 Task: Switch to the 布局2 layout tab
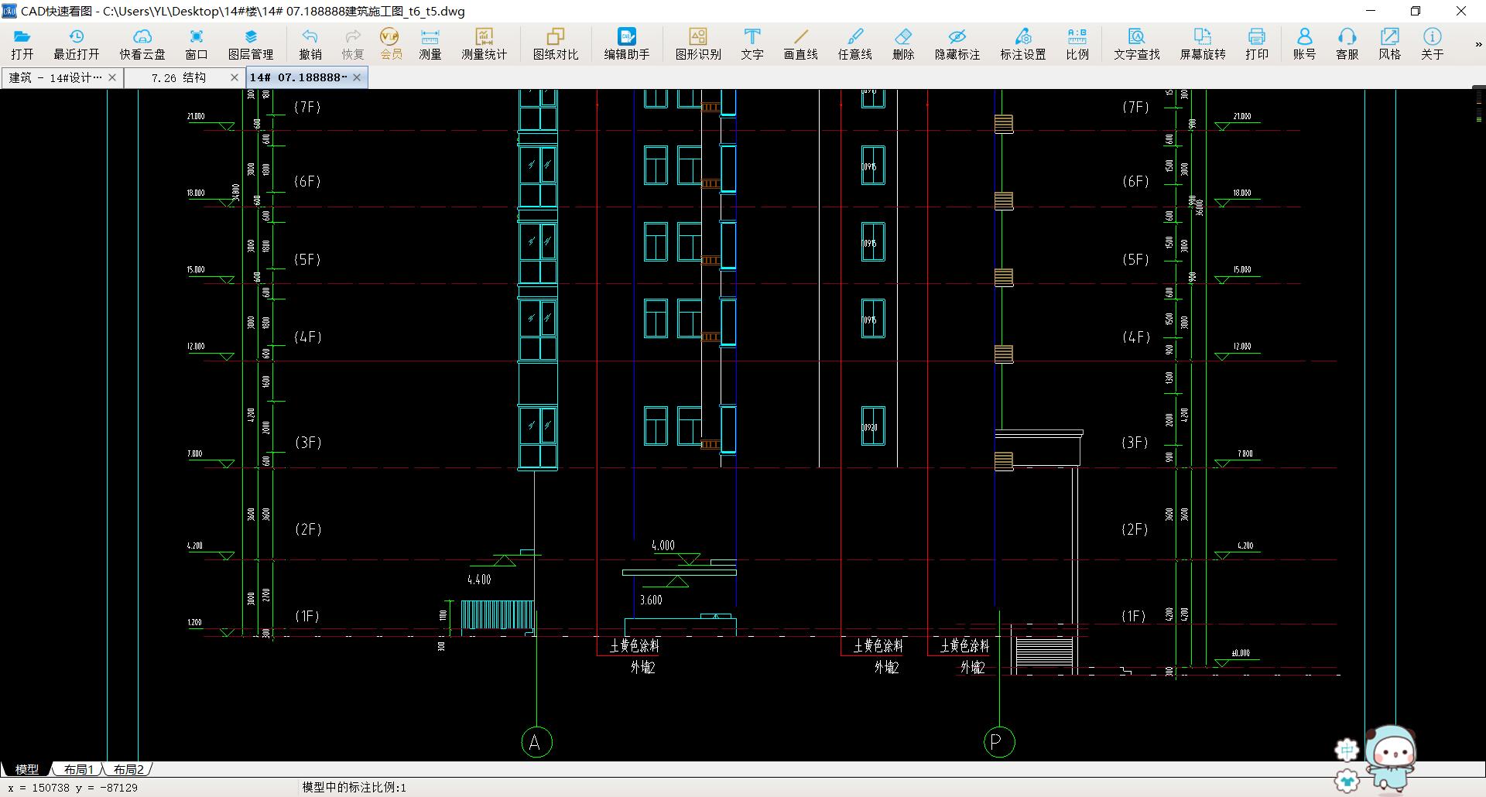[128, 769]
